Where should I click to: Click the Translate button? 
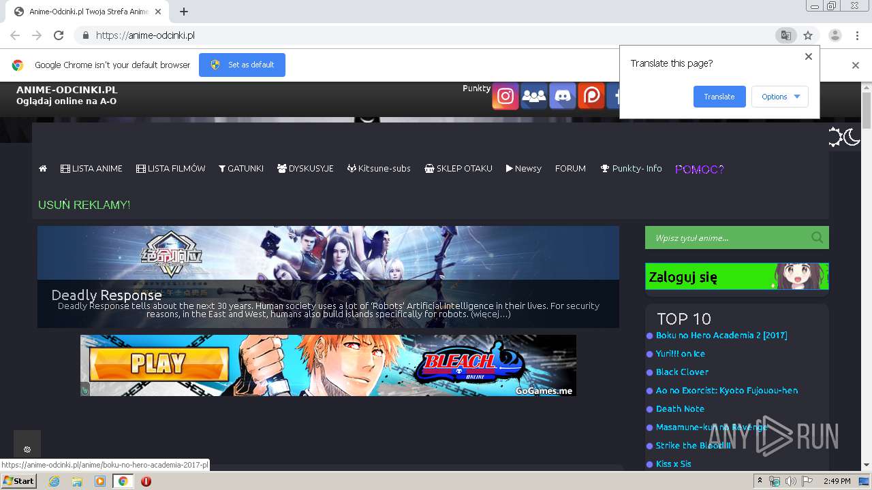719,97
